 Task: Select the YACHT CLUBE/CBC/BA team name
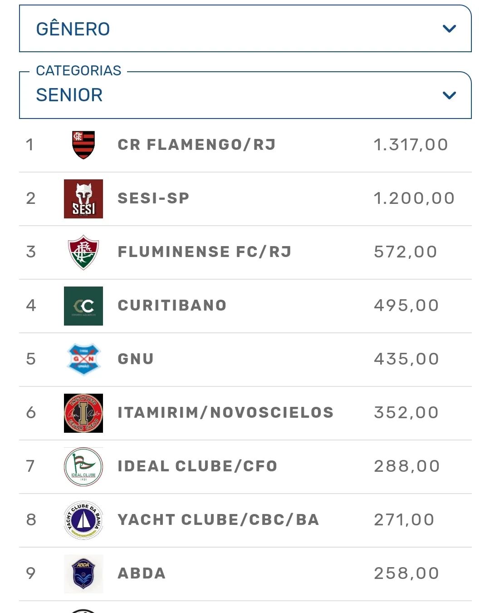tap(218, 520)
